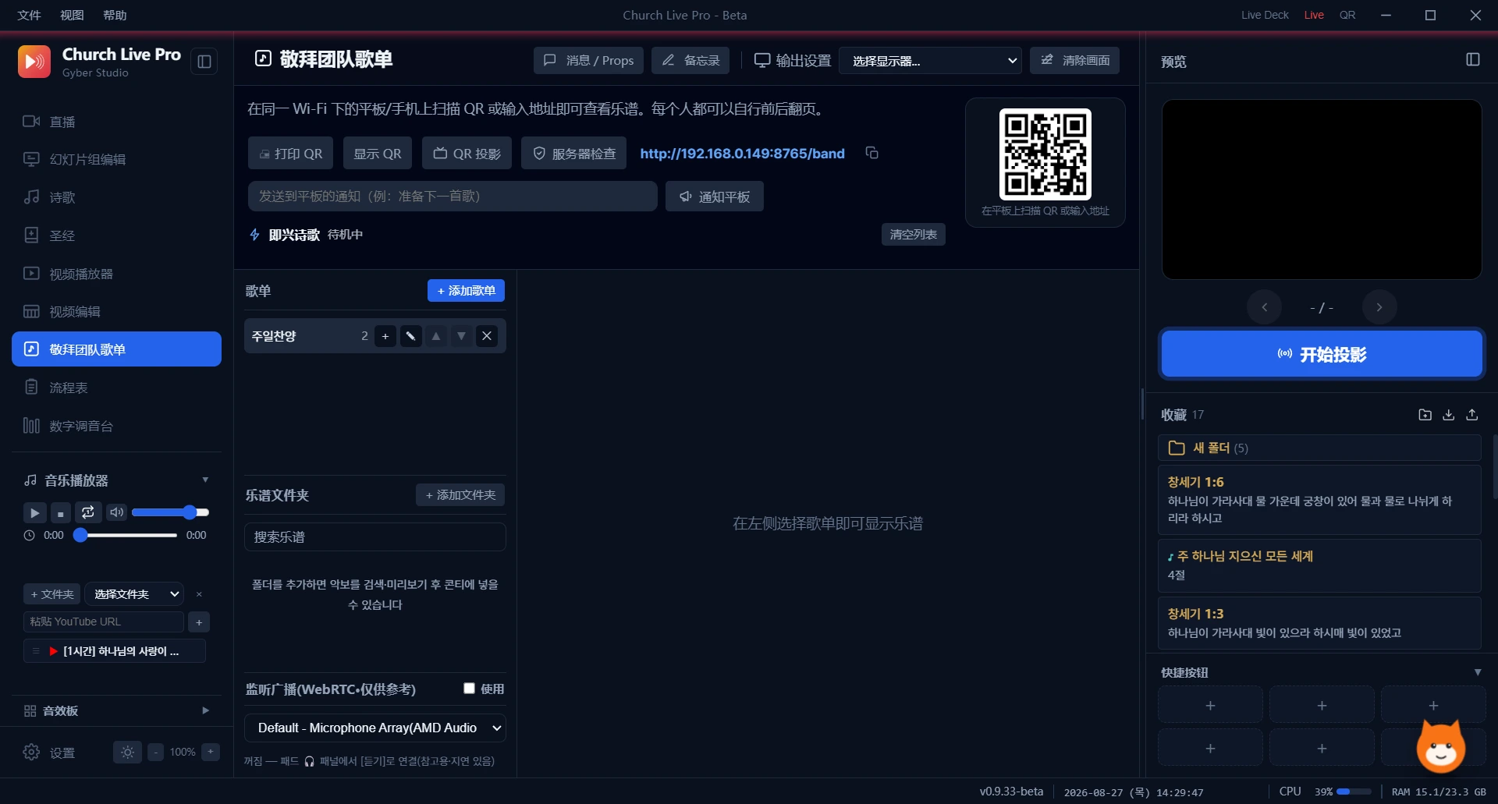The height and width of the screenshot is (804, 1498).
Task: Open the 选择显示器 display dropdown
Action: 930,61
